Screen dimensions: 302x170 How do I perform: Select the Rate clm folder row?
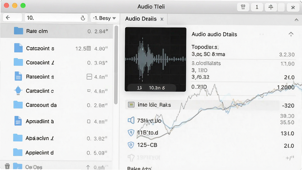coord(57,31)
